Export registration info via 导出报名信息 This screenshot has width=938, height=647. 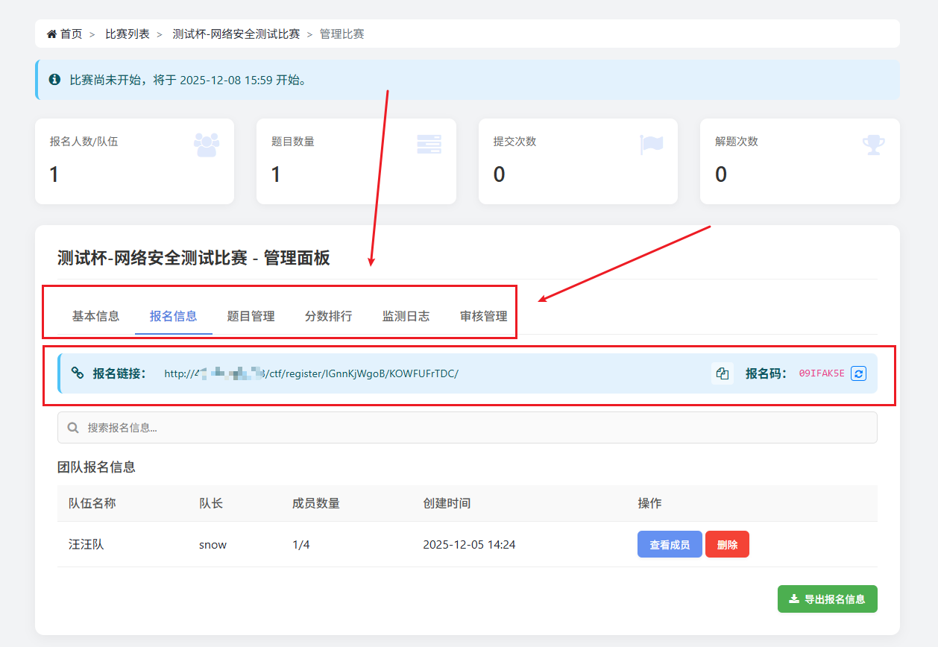coord(828,599)
